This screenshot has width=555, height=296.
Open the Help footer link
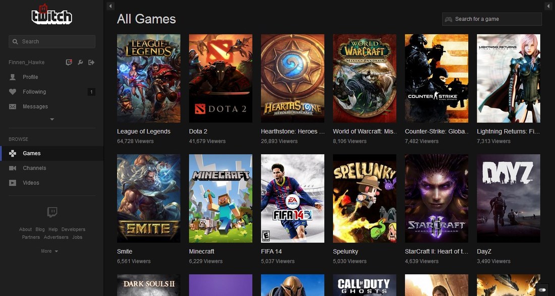(x=53, y=229)
